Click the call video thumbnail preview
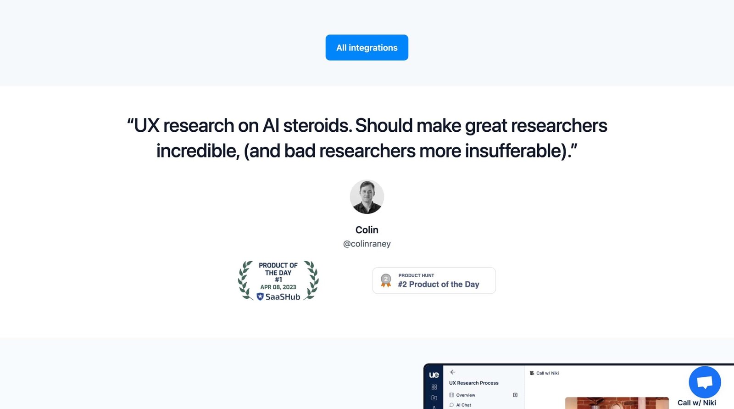Image resolution: width=734 pixels, height=409 pixels. point(617,403)
